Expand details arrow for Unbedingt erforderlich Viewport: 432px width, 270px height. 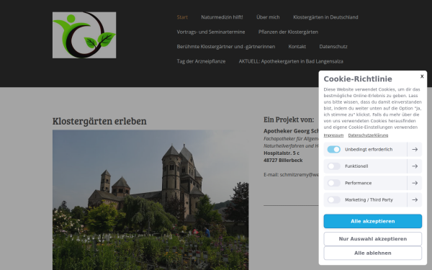(415, 149)
